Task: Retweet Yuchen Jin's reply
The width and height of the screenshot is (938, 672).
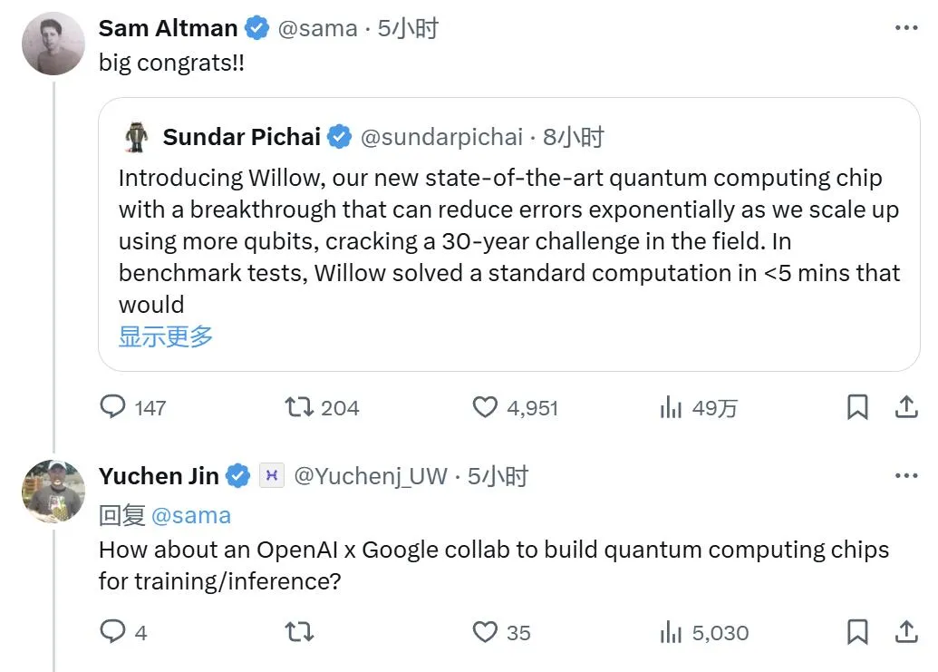Action: point(298,631)
